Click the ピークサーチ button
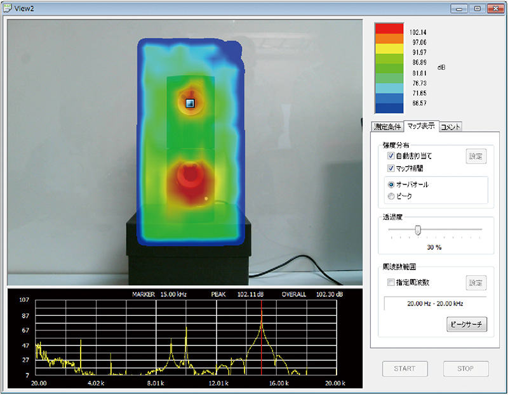508x395 pixels. click(x=467, y=325)
